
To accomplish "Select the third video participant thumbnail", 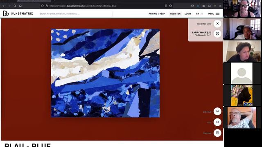I will pyautogui.click(x=242, y=51).
